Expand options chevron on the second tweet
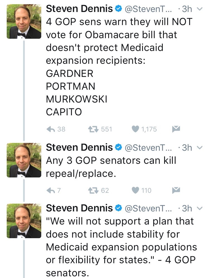209x278 pixels. coord(199,147)
